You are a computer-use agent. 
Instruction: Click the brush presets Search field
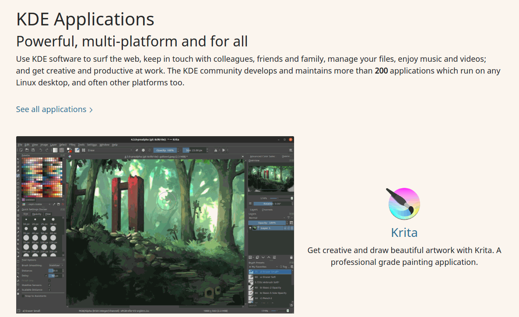(x=269, y=306)
